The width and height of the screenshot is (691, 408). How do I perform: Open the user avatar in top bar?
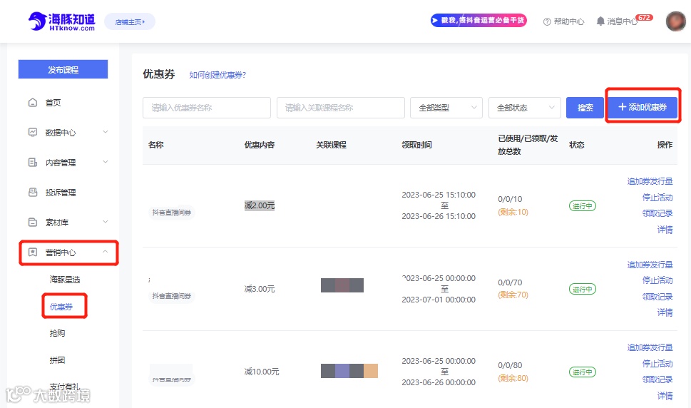click(x=676, y=21)
